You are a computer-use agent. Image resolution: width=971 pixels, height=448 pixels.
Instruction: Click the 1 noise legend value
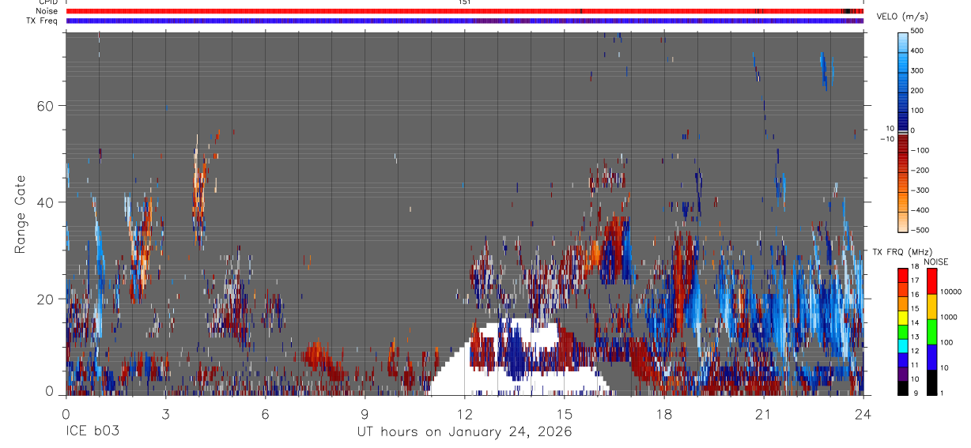[x=943, y=393]
